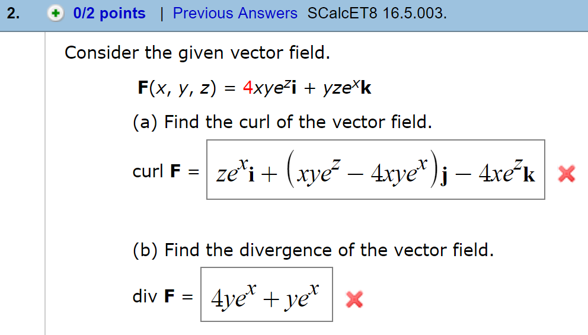Image resolution: width=588 pixels, height=335 pixels.
Task: Click the F(x, y, z) vector field formula
Action: pyautogui.click(x=255, y=88)
